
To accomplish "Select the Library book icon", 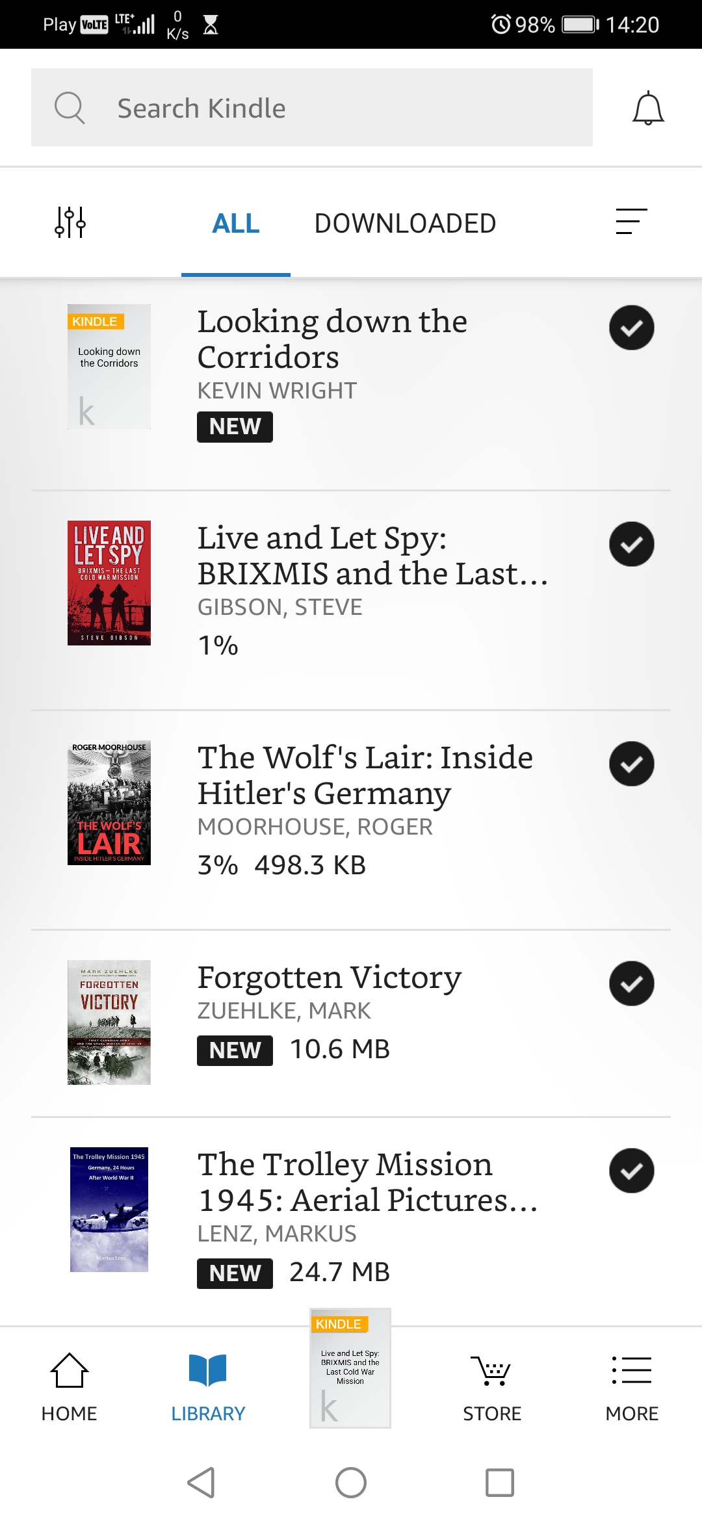I will [x=208, y=1370].
